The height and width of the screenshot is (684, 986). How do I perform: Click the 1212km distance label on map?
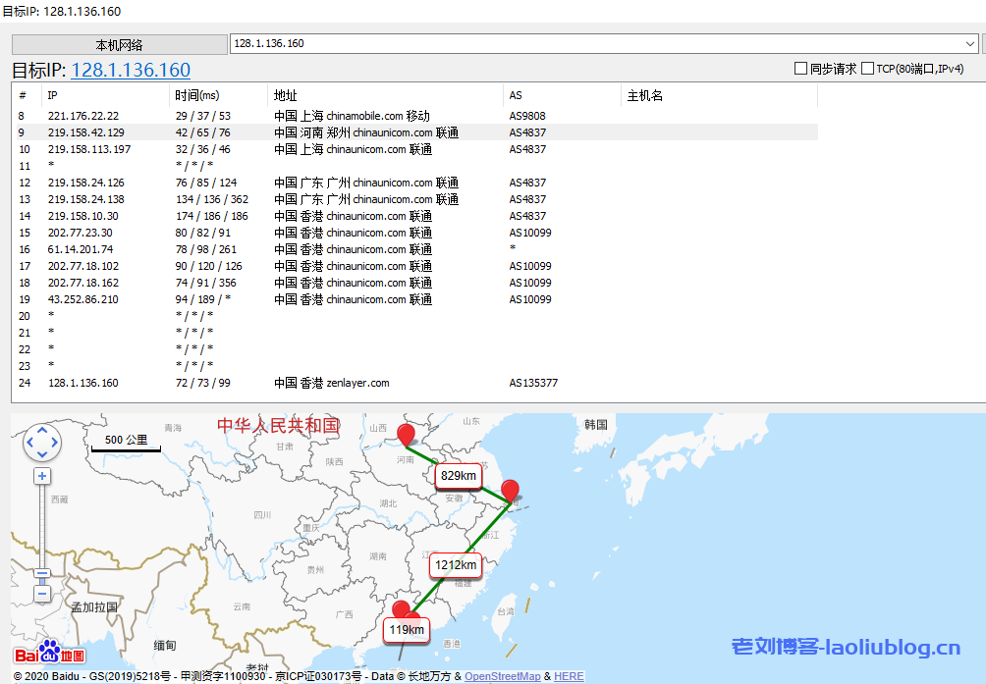click(455, 565)
